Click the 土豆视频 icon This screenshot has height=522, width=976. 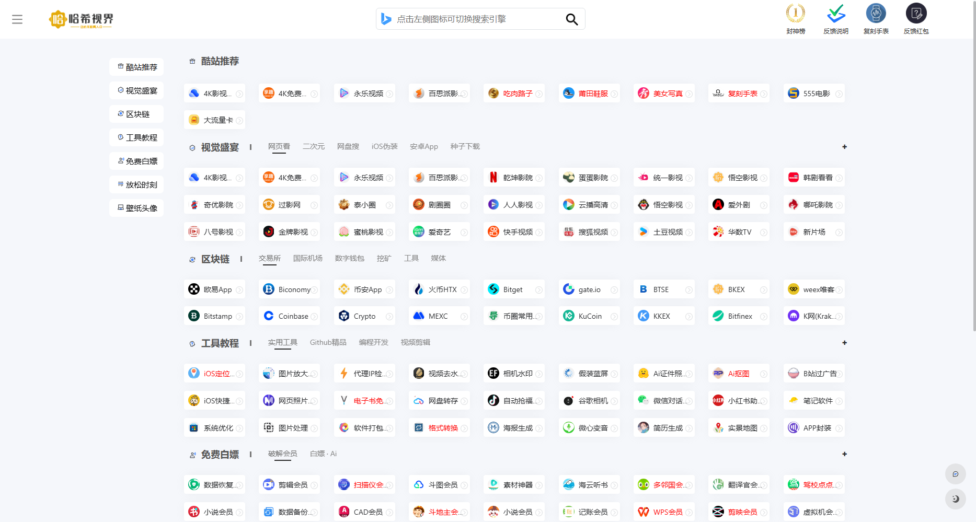pos(644,232)
